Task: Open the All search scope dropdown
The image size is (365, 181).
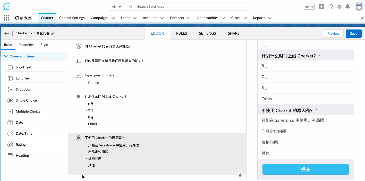Action: coord(116,7)
